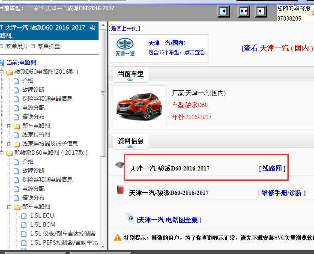The width and height of the screenshot is (314, 254).
Task: Open 保险丝和继电器信息 under 2017款 folder
Action: 47,179
